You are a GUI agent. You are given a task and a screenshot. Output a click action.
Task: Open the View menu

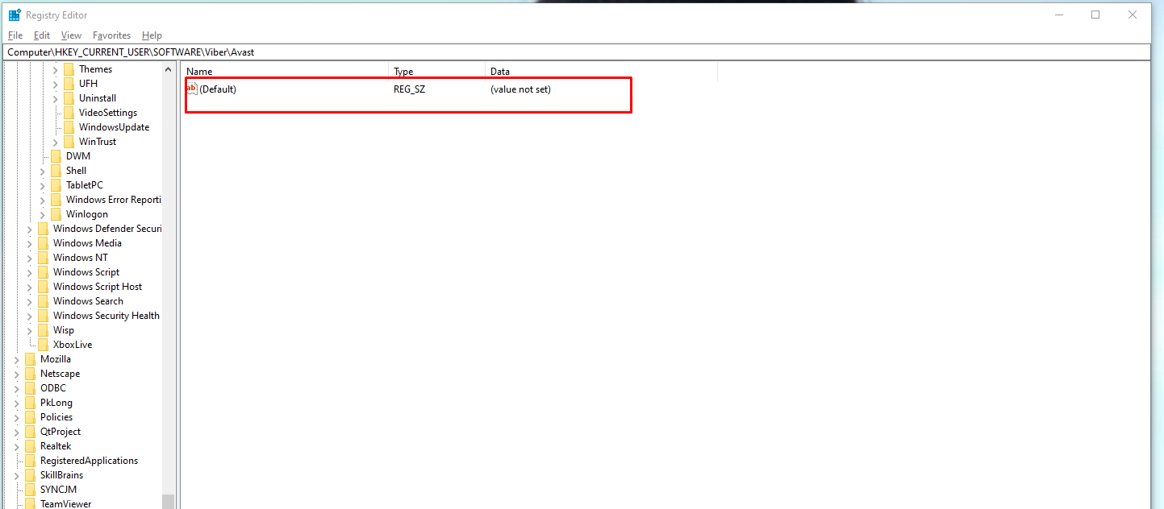tap(71, 35)
